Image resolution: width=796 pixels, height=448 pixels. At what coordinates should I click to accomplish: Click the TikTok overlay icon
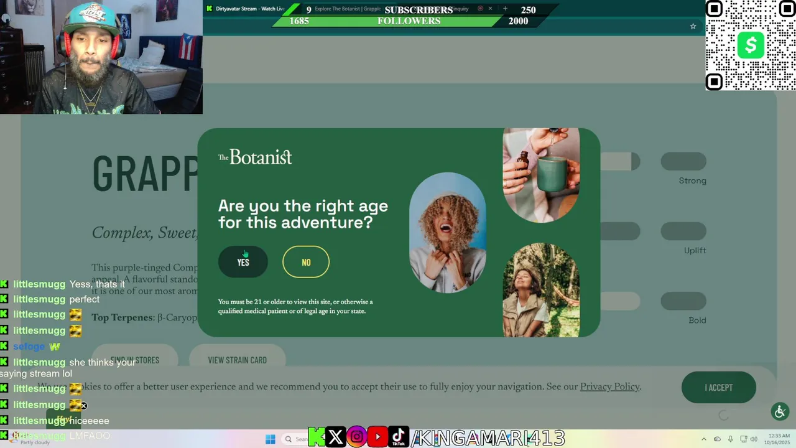tap(399, 437)
